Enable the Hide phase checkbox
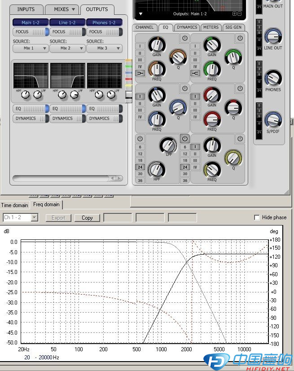294x371 pixels. 257,217
